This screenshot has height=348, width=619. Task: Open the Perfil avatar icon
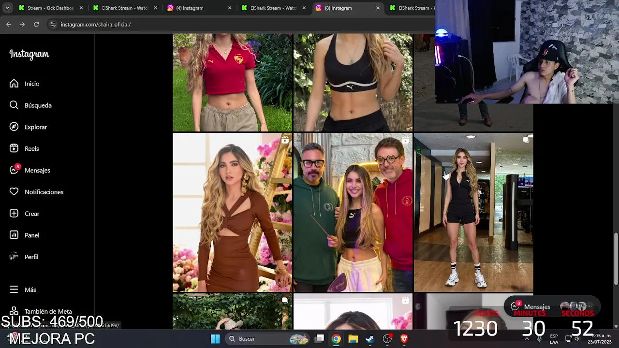(14, 257)
